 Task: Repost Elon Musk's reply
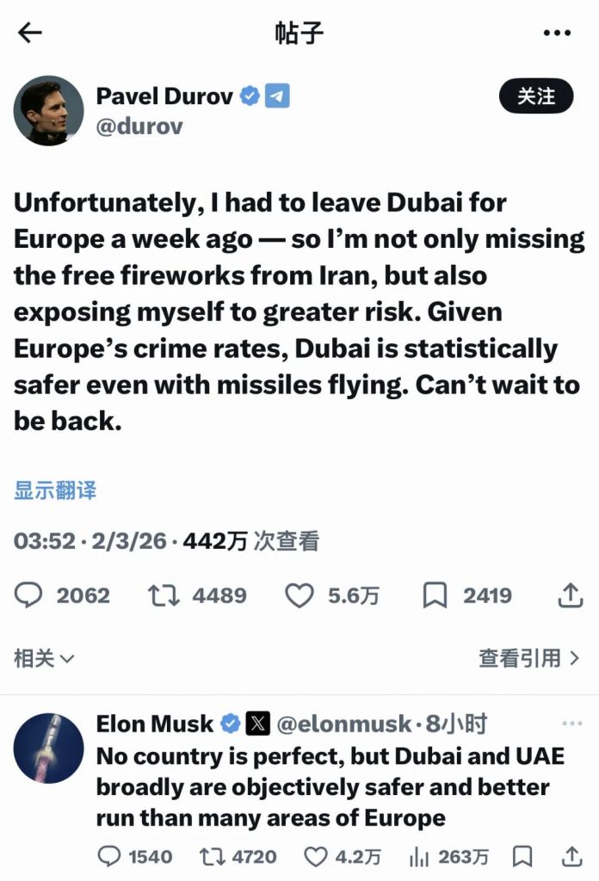(212, 857)
